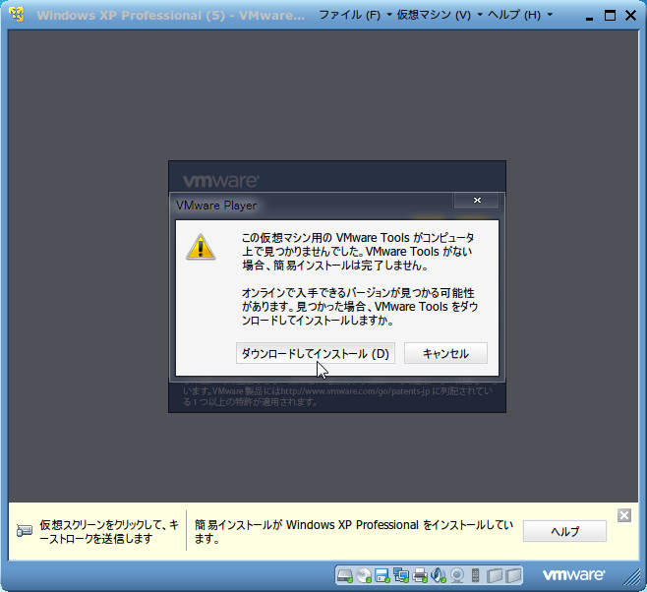
Task: Click the キャンセル button
Action: pyautogui.click(x=445, y=353)
